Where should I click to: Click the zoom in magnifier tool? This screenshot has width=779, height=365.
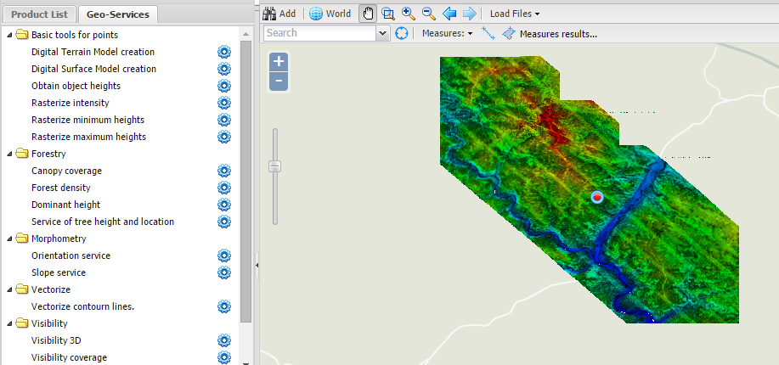(409, 14)
